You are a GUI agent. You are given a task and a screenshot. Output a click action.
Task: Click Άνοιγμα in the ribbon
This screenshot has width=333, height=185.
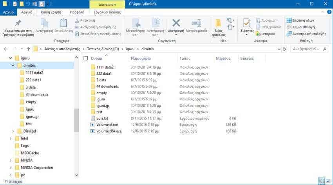click(x=268, y=20)
